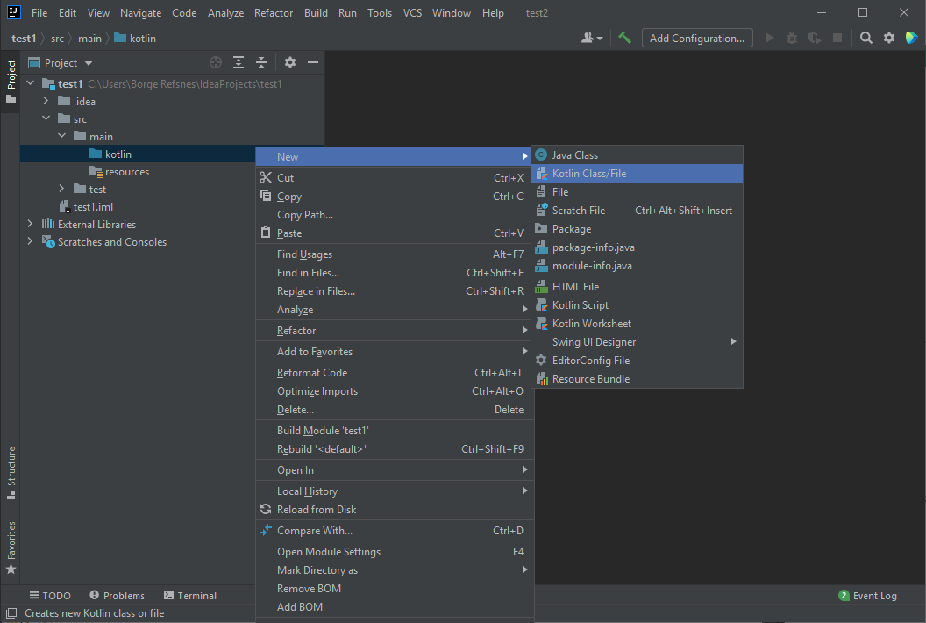Screen dimensions: 926x623
Task: Select Kotlin Class/File from New submenu
Action: (x=588, y=174)
